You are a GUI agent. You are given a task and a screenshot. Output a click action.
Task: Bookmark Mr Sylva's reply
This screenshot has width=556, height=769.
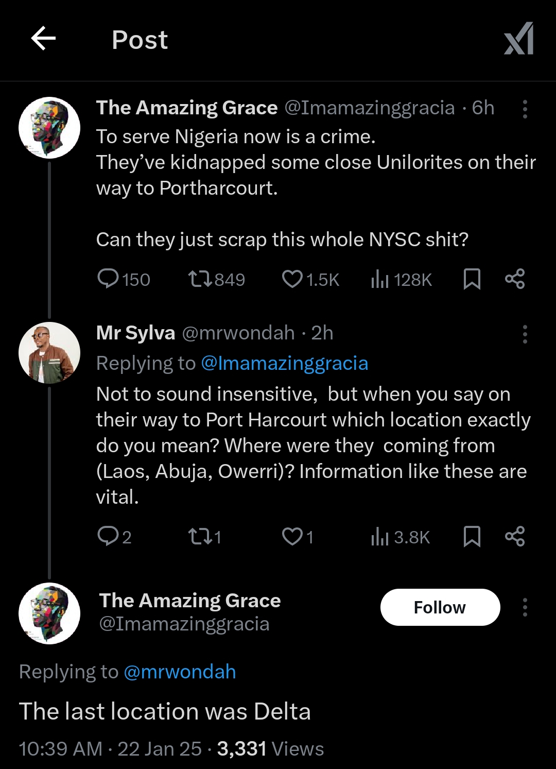pyautogui.click(x=472, y=536)
